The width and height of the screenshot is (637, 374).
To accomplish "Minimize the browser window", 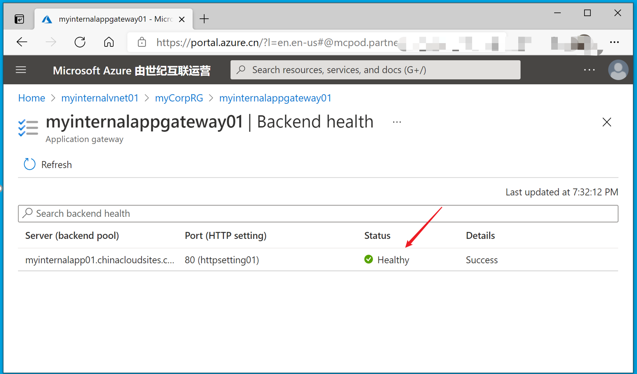I will pos(557,13).
